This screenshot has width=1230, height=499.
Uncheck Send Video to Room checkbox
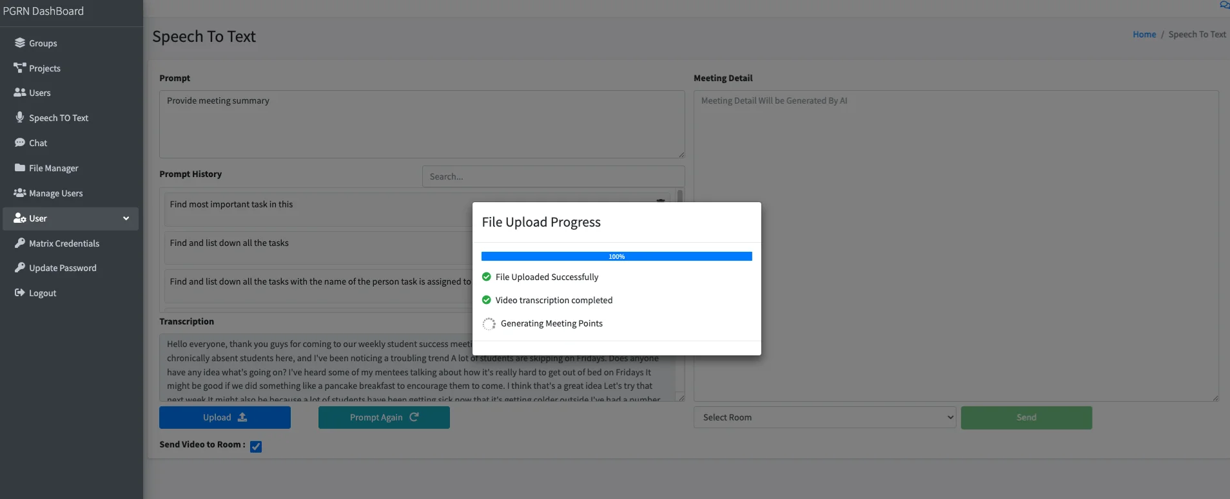pyautogui.click(x=256, y=446)
